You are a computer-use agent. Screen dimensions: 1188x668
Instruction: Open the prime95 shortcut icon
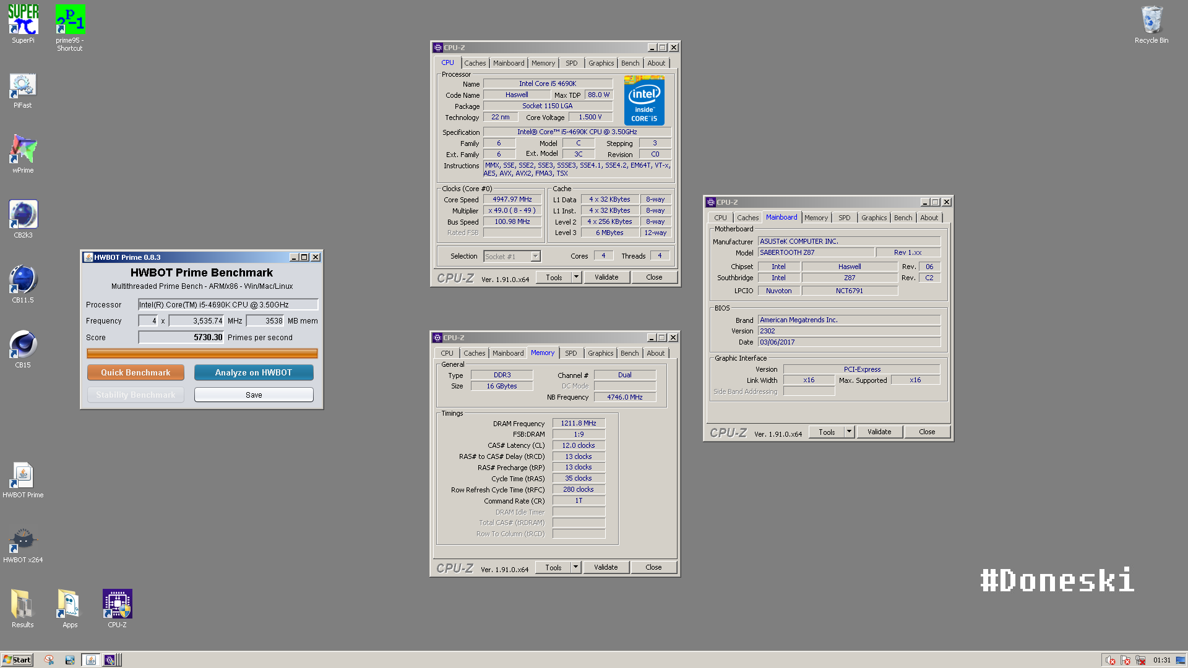[70, 28]
